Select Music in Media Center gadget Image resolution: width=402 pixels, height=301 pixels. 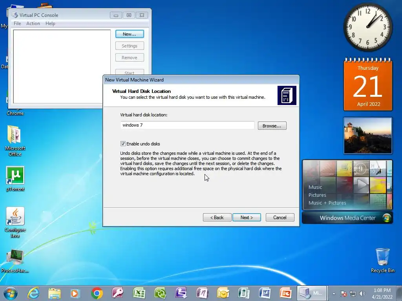315,187
